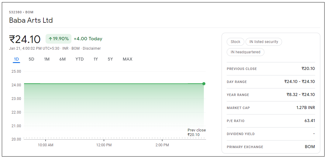Select the YTD range tab
This screenshot has height=159, width=327.
pos(79,59)
